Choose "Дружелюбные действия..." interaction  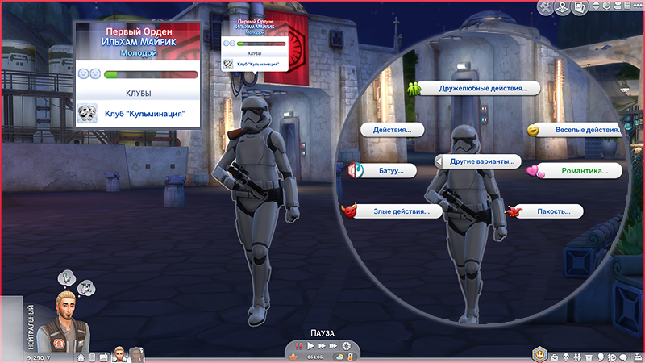[x=478, y=88]
